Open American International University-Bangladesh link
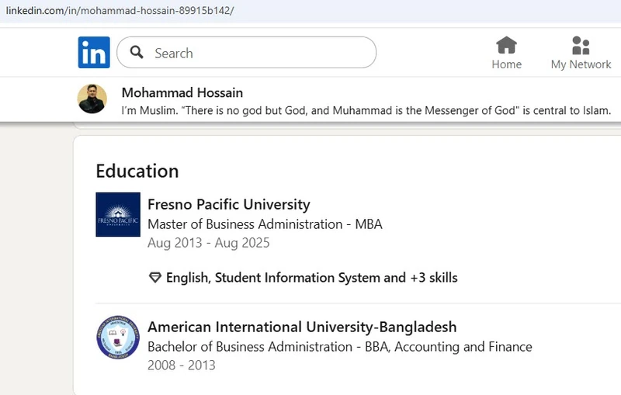 [x=302, y=327]
